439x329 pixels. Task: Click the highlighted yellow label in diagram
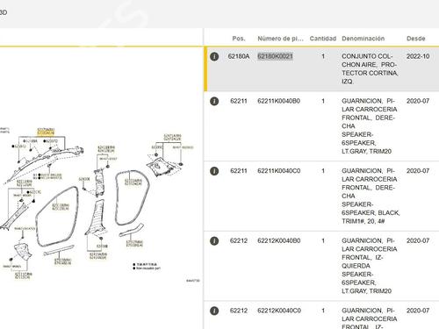[x=46, y=133]
